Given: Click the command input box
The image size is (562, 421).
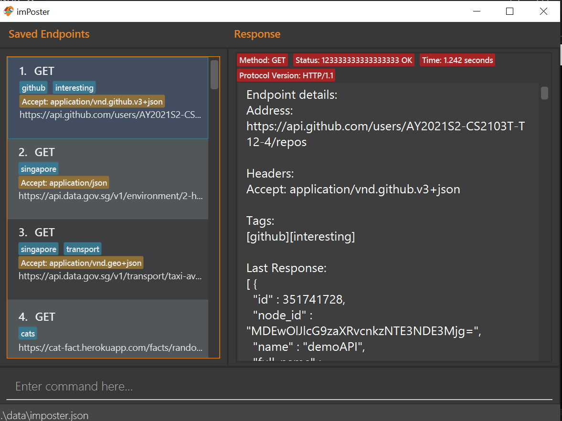Looking at the screenshot, I should point(279,386).
